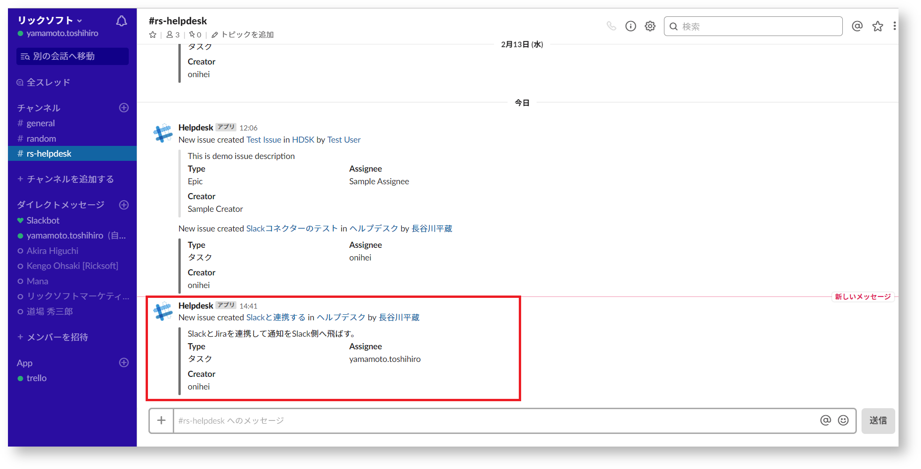Open the notifications bell icon
Screen dimensions: 921x469
(x=121, y=21)
